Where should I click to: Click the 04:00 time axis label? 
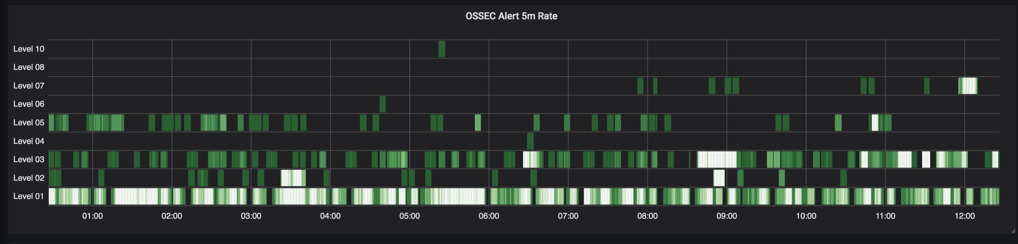pyautogui.click(x=331, y=216)
